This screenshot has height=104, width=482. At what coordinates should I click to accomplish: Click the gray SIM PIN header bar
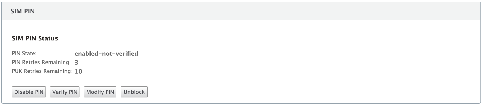pyautogui.click(x=241, y=11)
